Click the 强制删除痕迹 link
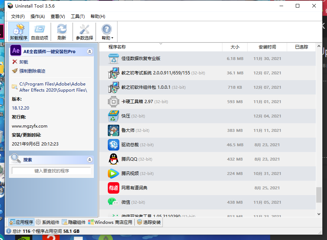327x240 pixels. coord(32,71)
